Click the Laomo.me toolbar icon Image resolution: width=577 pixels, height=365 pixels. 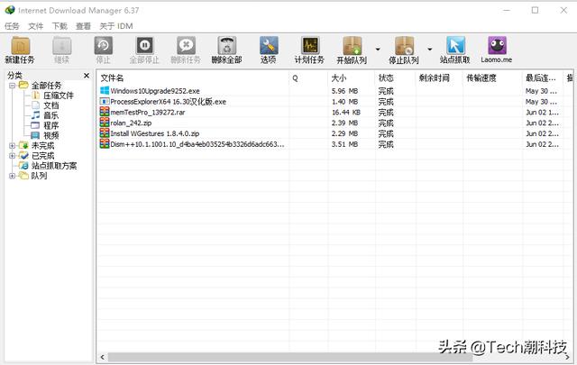click(496, 49)
